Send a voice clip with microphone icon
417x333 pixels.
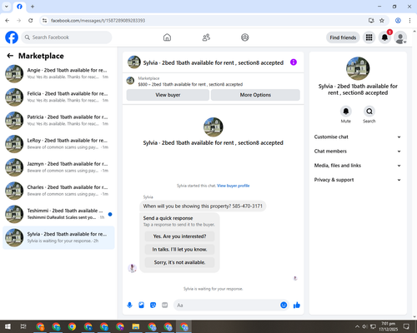point(129,306)
